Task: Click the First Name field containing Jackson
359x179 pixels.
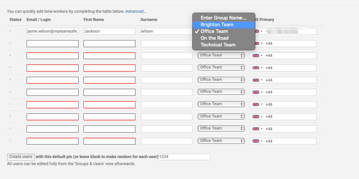Action: click(x=109, y=31)
